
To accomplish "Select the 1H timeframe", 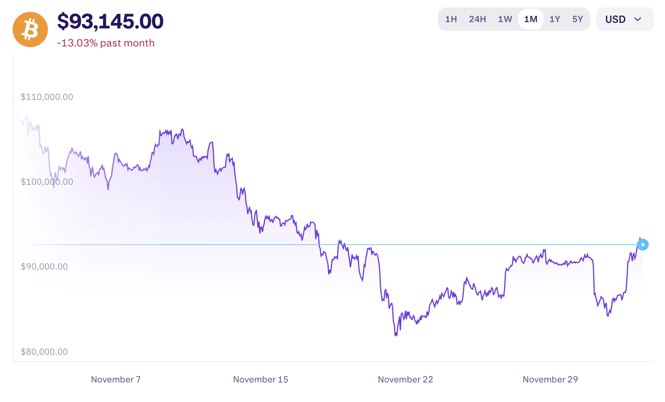I will (451, 19).
